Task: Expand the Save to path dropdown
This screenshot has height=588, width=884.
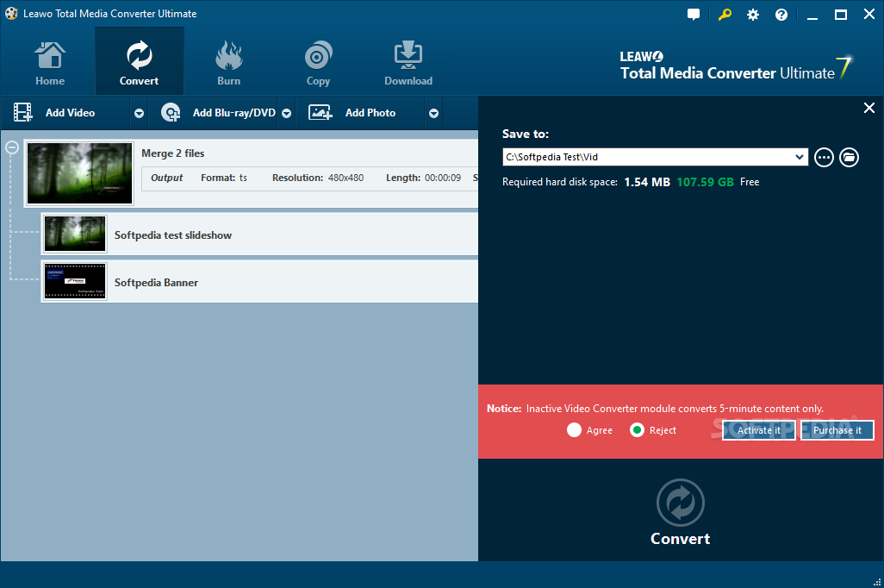Action: (800, 157)
